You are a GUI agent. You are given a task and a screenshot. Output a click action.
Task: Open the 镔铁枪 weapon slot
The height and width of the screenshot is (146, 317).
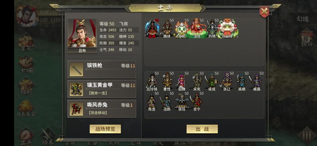(x=102, y=69)
